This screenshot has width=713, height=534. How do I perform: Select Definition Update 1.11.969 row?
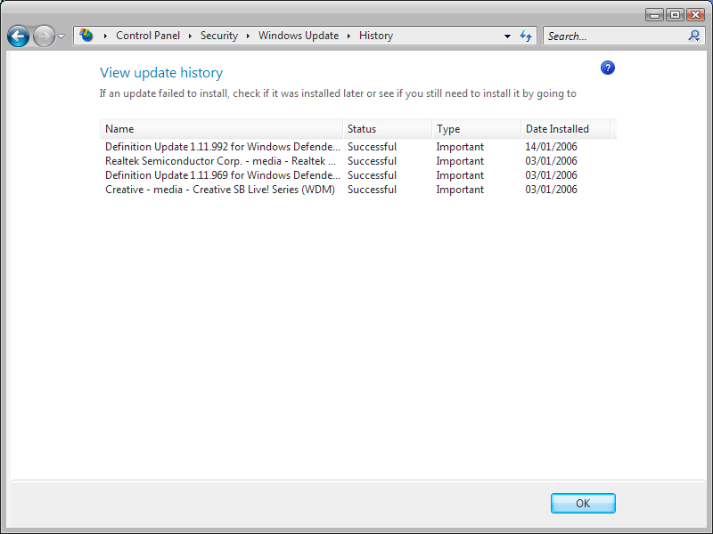[356, 175]
